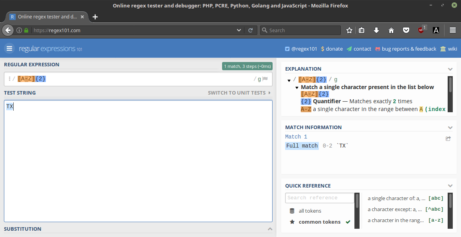Click the regex 'g' global flag
This screenshot has width=461, height=237.
259,79
